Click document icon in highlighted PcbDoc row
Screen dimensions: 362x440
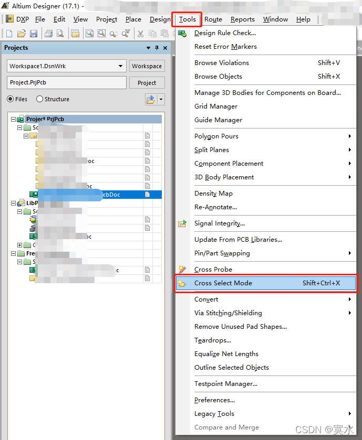(147, 195)
